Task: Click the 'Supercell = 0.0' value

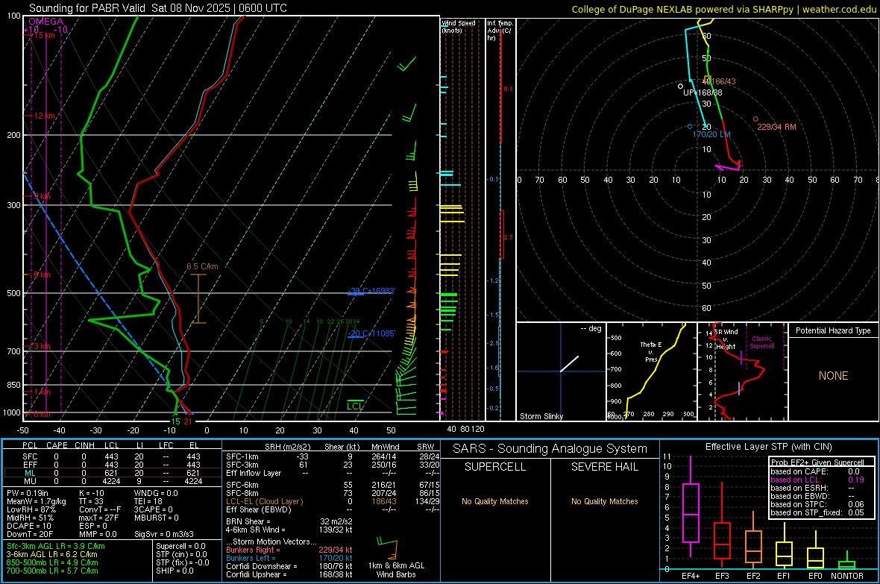Action: click(x=180, y=546)
